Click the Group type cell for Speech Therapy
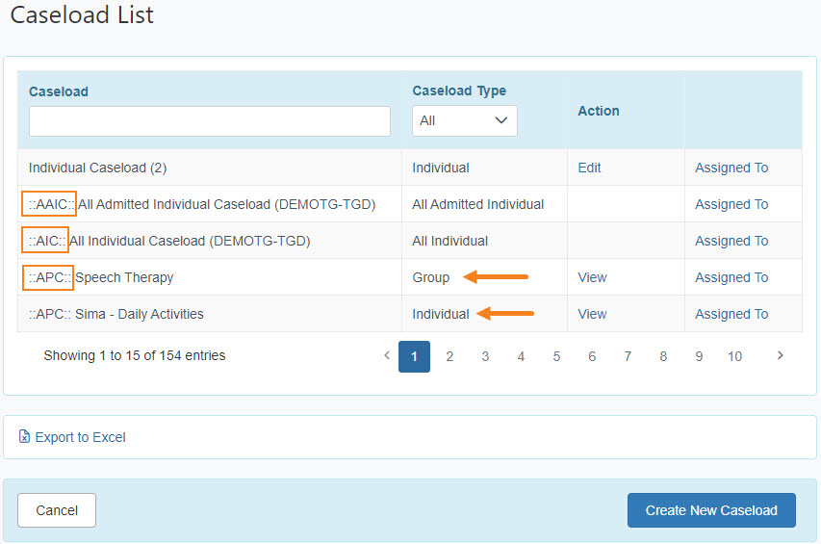Screen dimensions: 821x544 click(x=431, y=277)
